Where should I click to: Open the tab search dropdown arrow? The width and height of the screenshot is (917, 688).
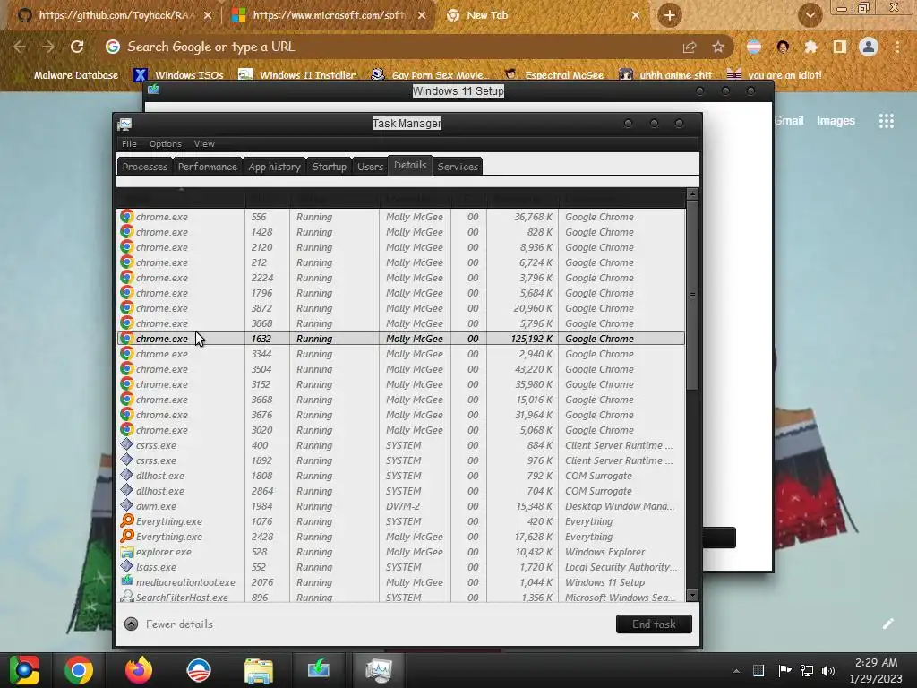tap(810, 15)
